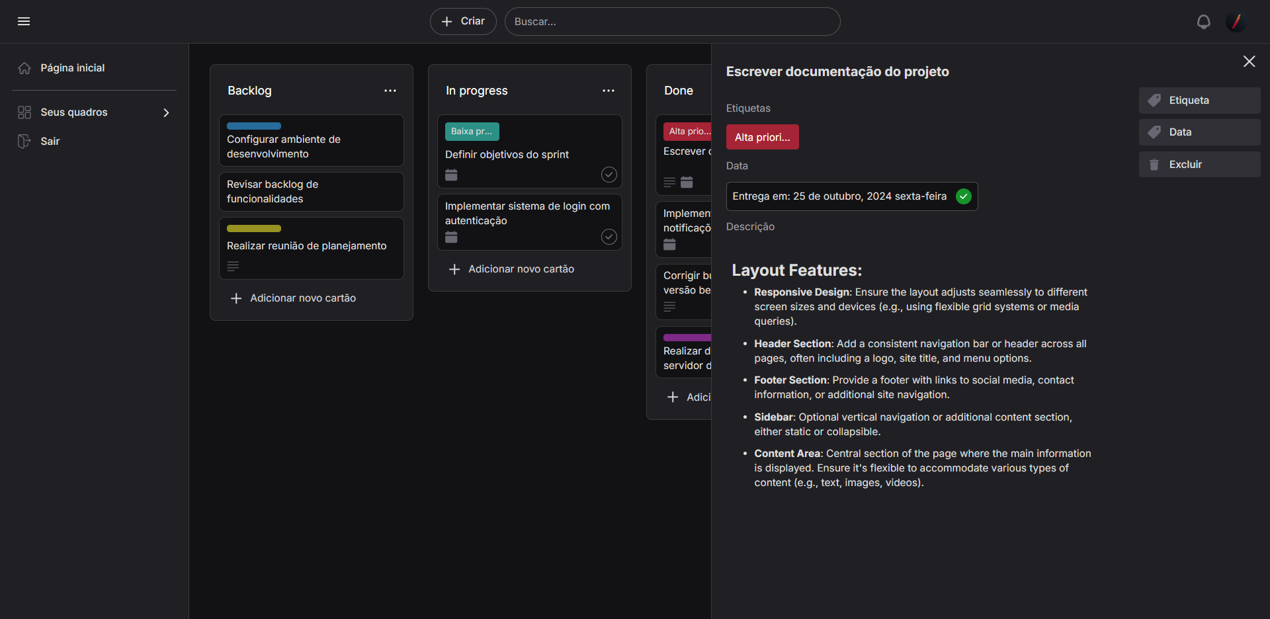Click calendar icon on Implementar sistema de login card
The height and width of the screenshot is (619, 1270).
pos(451,237)
